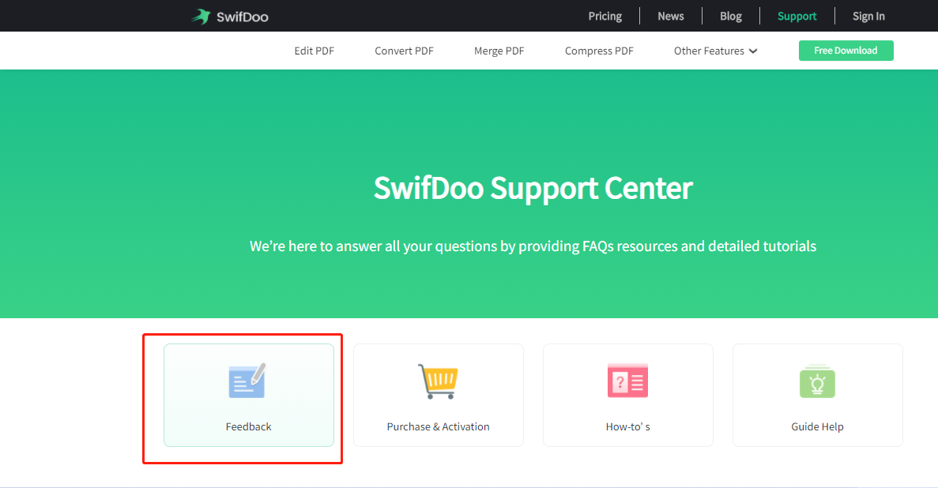Click the red How-to's question mark icon
Screen dimensions: 938x488
pos(627,381)
